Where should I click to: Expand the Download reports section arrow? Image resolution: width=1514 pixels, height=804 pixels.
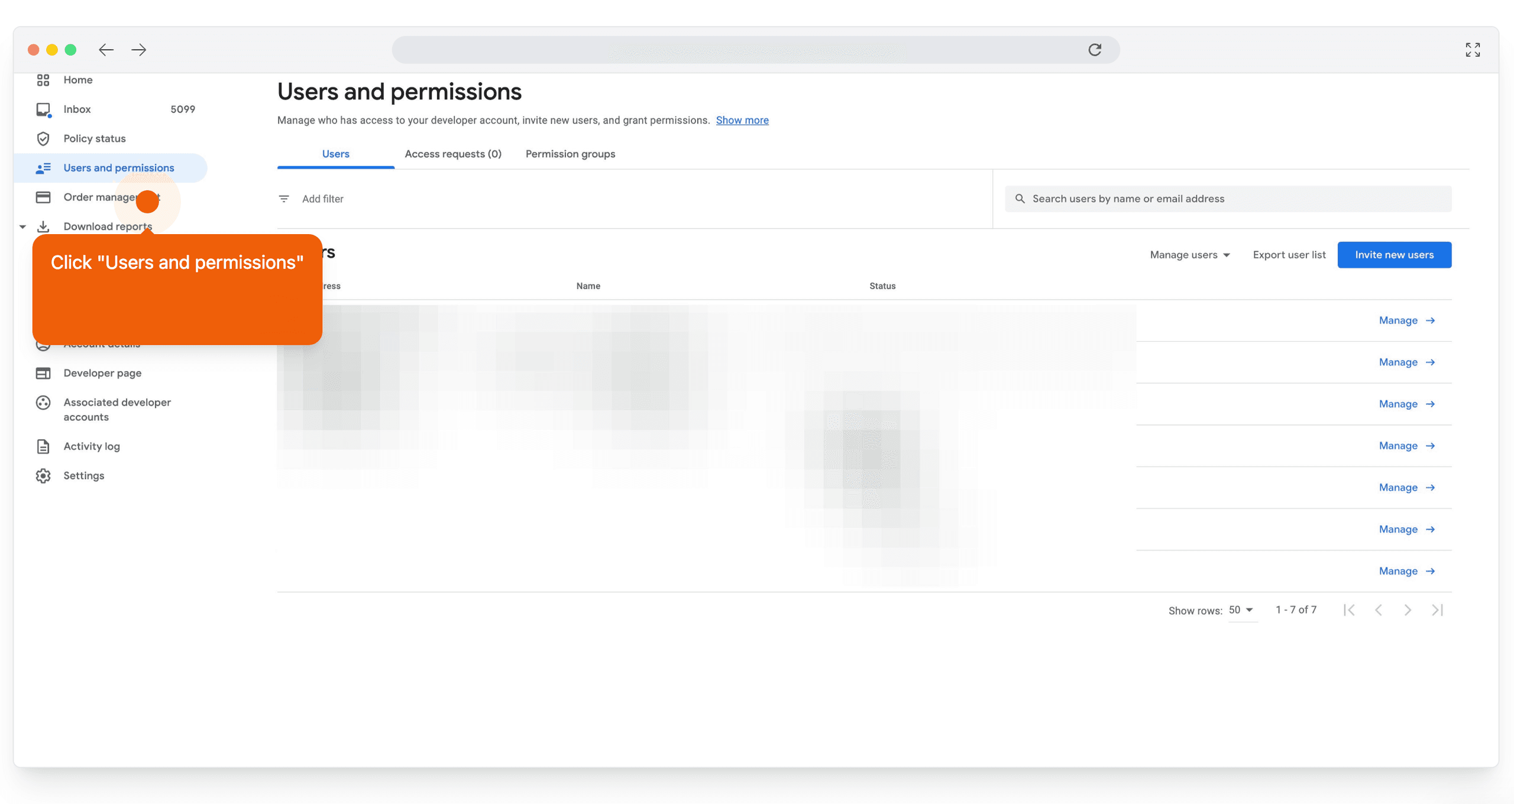(x=22, y=226)
